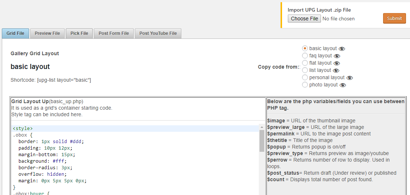Image resolution: width=410 pixels, height=195 pixels.
Task: Click the scroll-up arrow in code editor
Action: [262, 127]
